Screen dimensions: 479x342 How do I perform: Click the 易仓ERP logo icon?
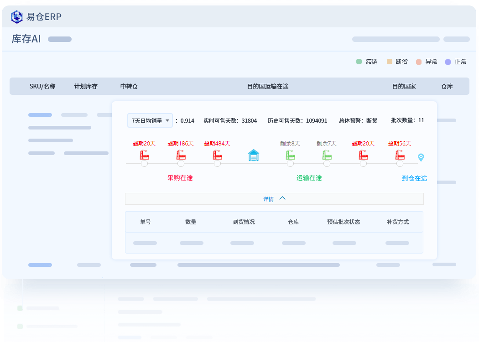click(17, 17)
